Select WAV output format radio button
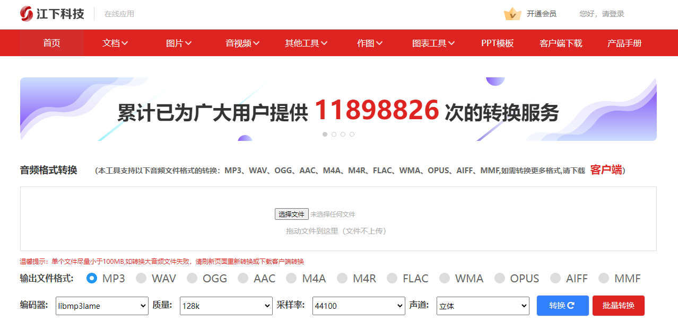Screen dimensions: 678x330 (x=141, y=278)
